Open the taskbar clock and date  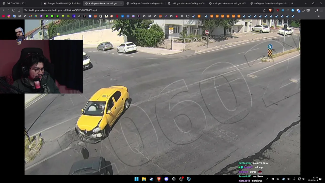(x=313, y=179)
